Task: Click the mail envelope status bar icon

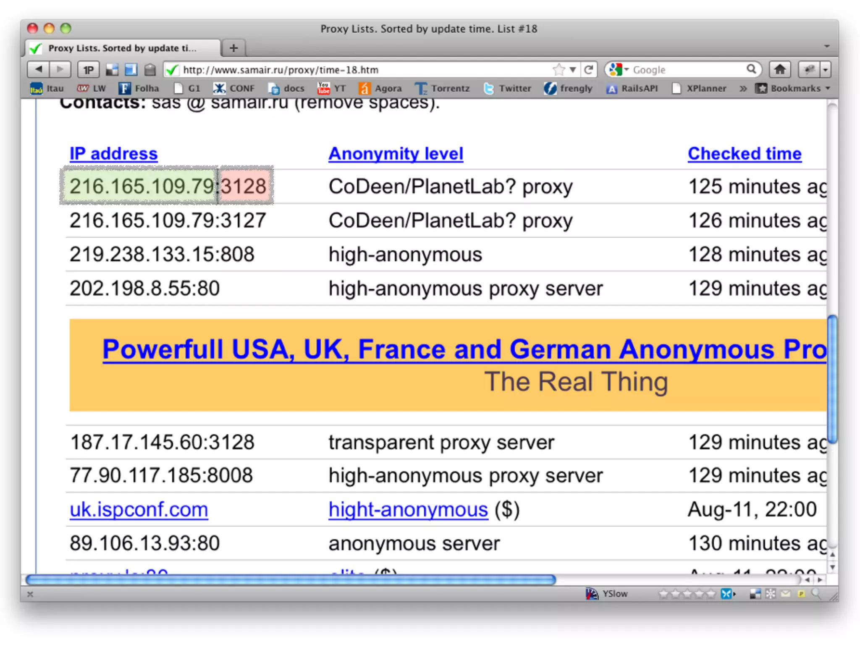Action: tap(786, 593)
